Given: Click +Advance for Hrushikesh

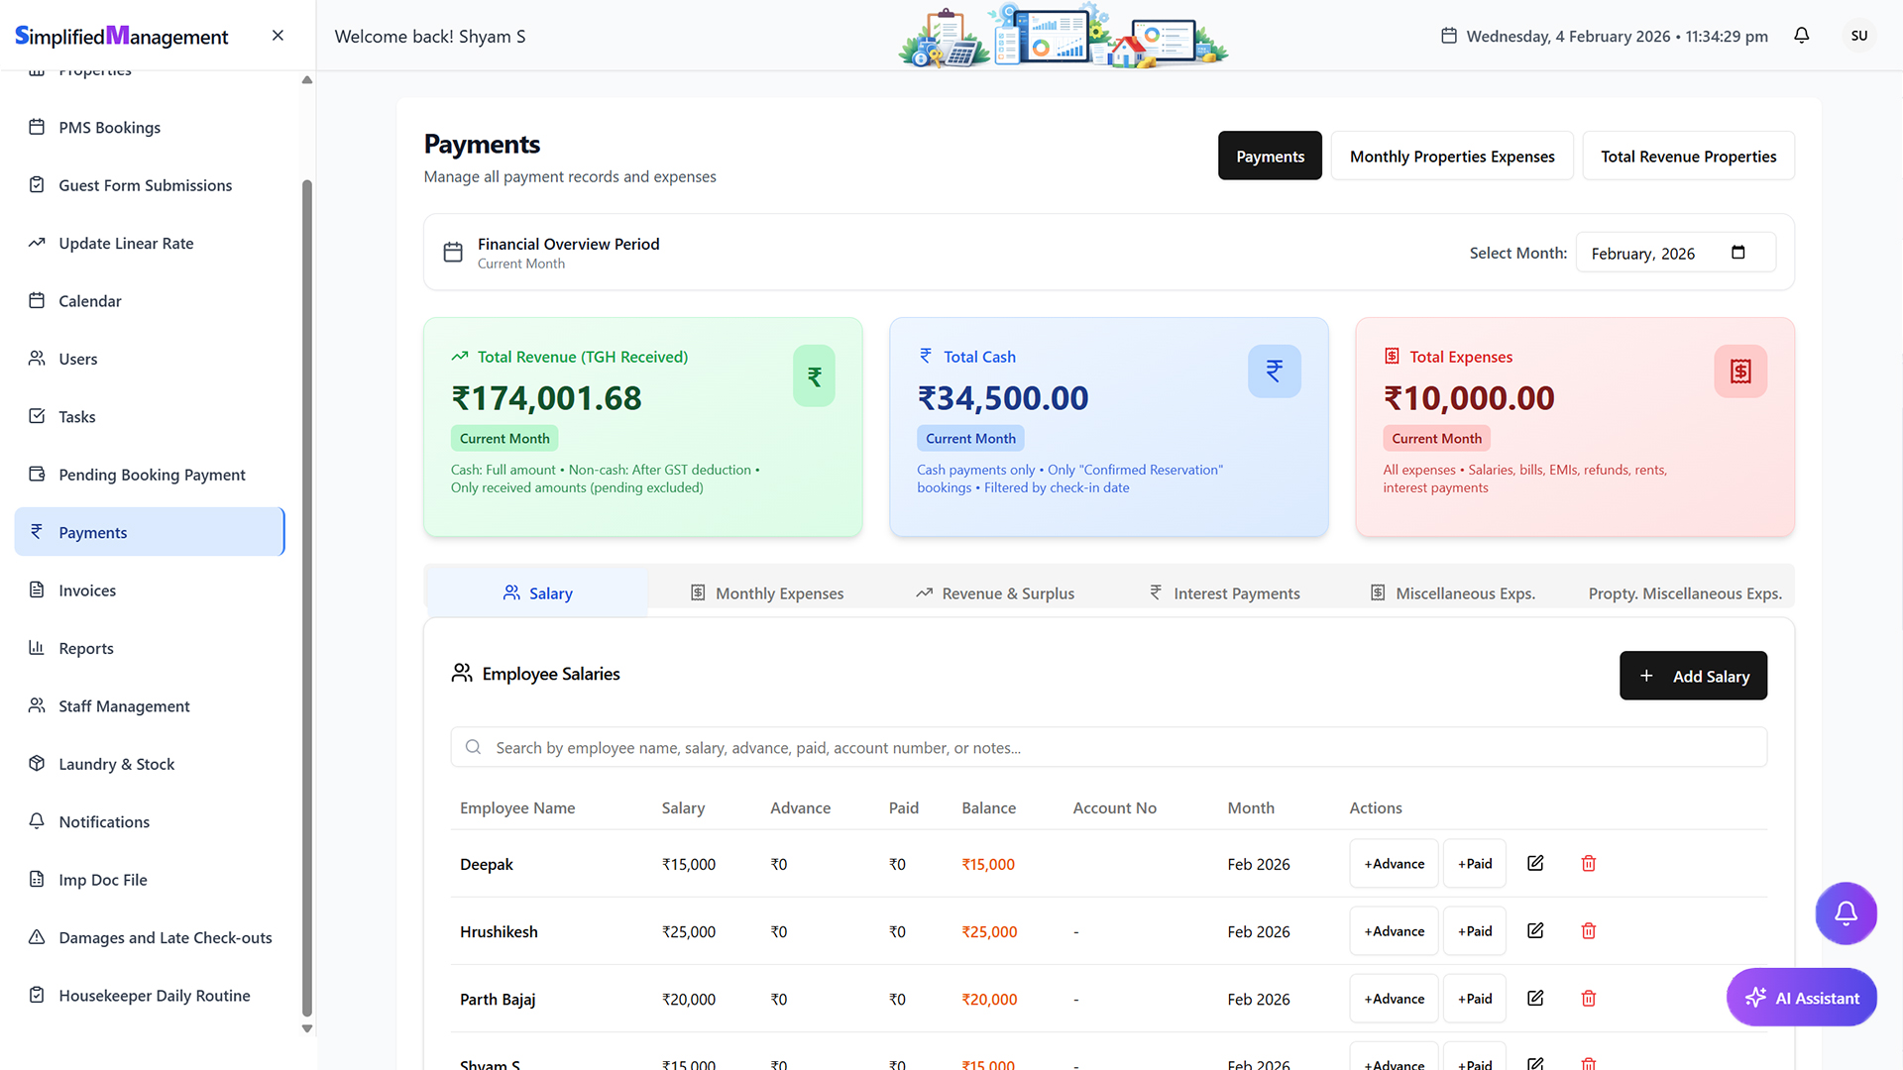Looking at the screenshot, I should point(1393,931).
